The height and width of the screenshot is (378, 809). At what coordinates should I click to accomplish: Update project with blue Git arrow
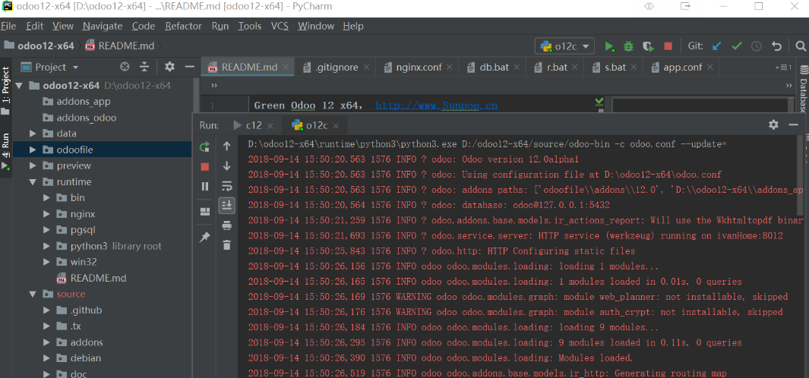pyautogui.click(x=716, y=46)
